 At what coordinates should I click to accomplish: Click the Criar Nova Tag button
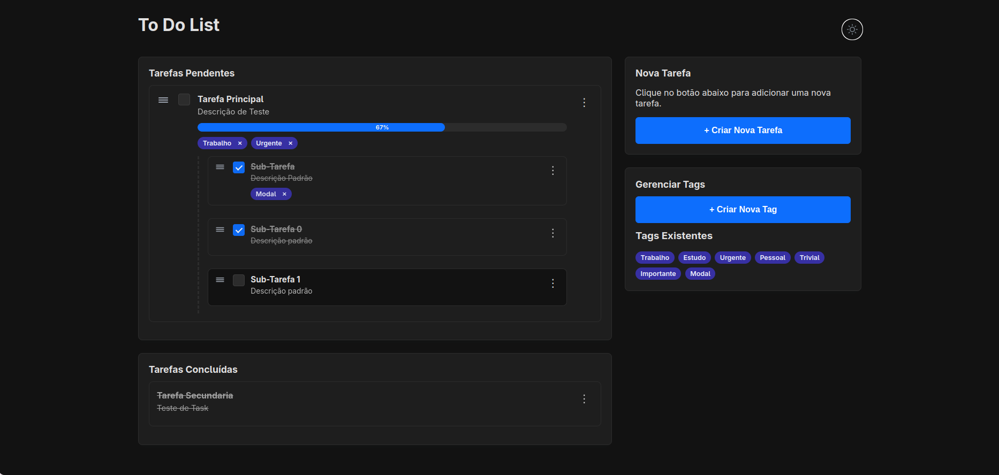pos(743,210)
